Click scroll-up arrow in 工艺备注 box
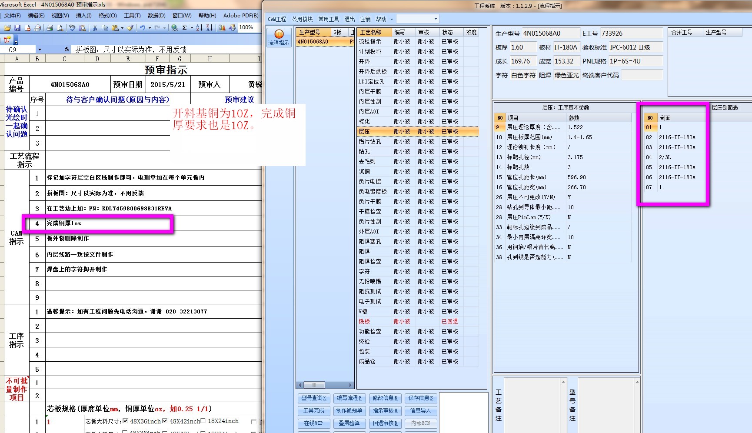Screen dimensions: 752x433 (563, 382)
